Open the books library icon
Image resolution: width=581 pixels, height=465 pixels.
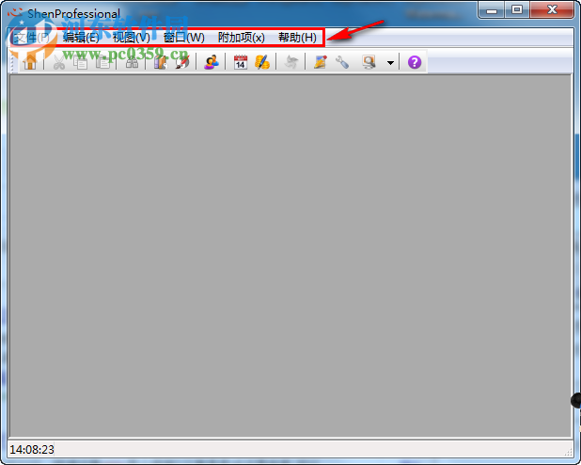pyautogui.click(x=161, y=62)
